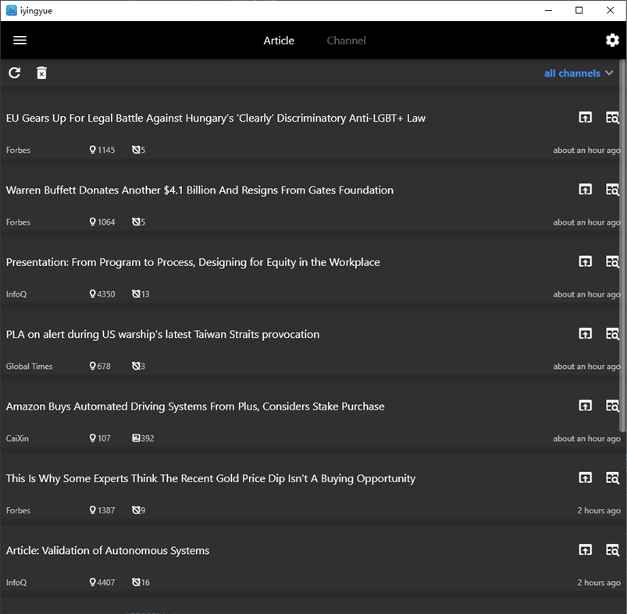Image resolution: width=627 pixels, height=614 pixels.
Task: Click the delete articles trash icon
Action: [41, 73]
